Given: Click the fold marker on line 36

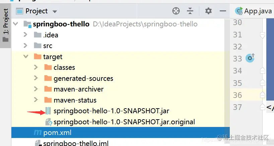Looking at the screenshot, I should [x=263, y=95].
